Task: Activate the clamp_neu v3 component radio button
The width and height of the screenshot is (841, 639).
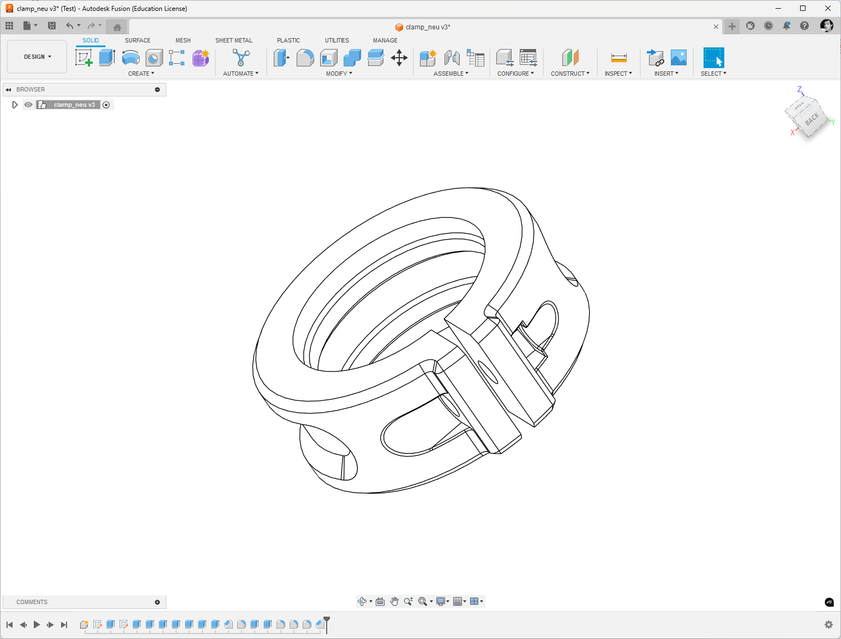Action: [106, 105]
